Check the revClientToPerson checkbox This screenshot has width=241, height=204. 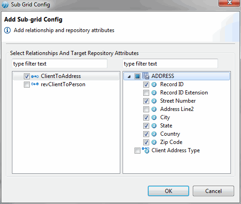click(x=27, y=84)
